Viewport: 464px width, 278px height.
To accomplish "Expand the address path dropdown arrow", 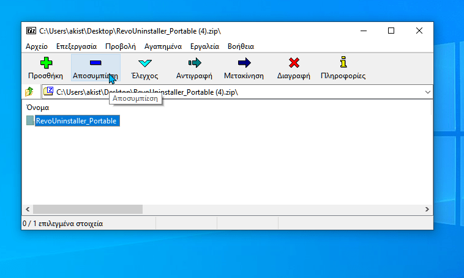I will coord(428,92).
